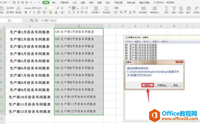The image size is (200, 124).
Task: Click the cell borders icon
Action: 38,12
